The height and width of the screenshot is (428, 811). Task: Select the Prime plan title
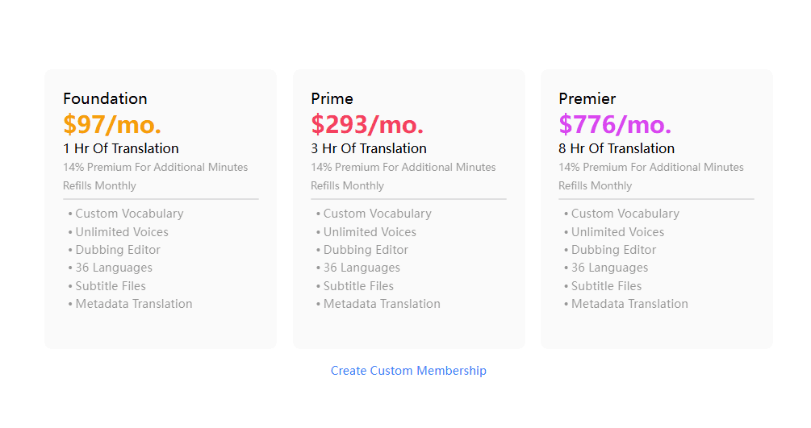[x=332, y=99]
